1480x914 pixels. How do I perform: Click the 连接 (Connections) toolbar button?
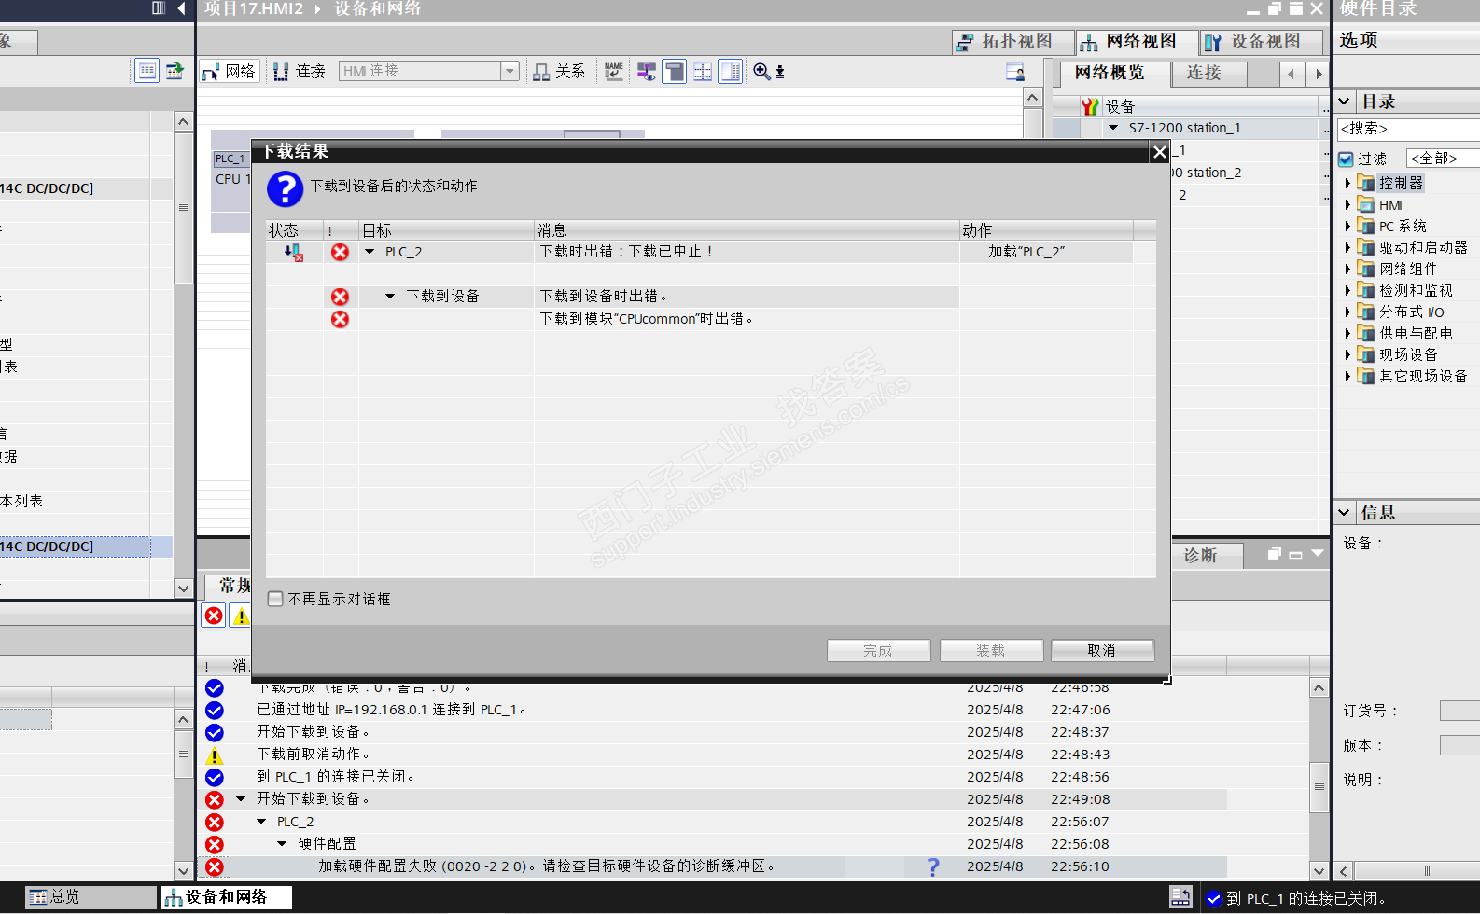point(299,71)
